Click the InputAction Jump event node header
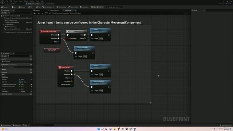The image size is (233, 131). click(50, 31)
